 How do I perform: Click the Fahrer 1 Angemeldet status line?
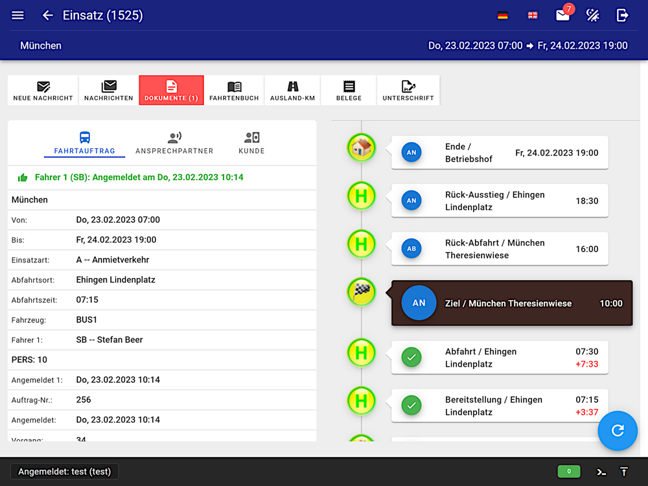(139, 178)
